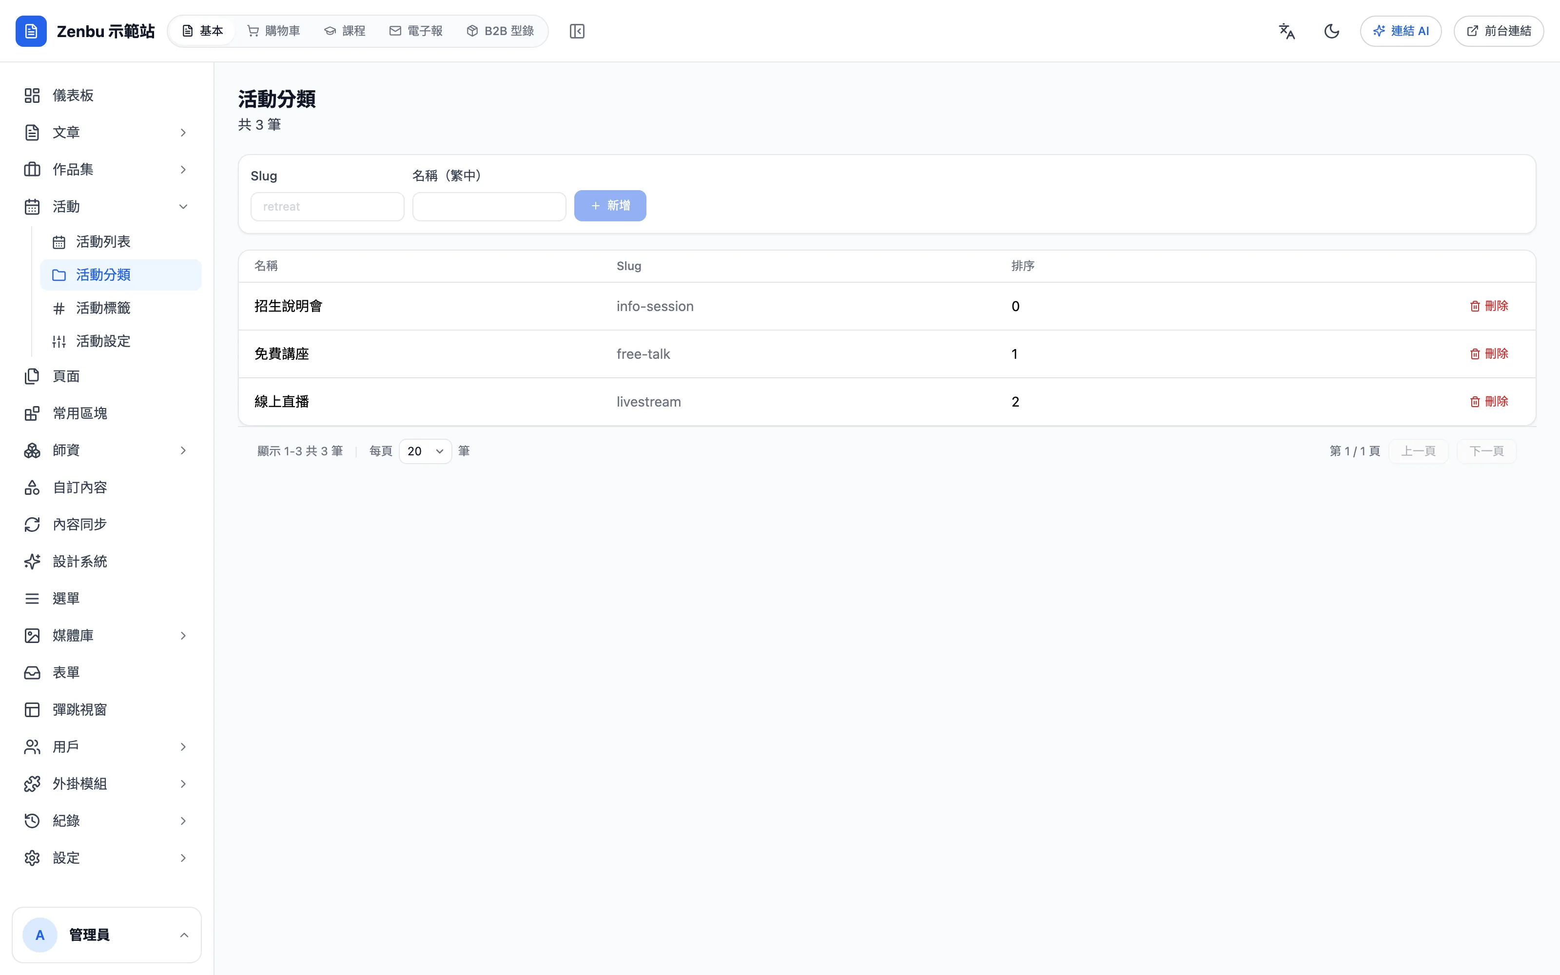The image size is (1560, 975).
Task: Click the 連結 AI button
Action: [x=1400, y=31]
